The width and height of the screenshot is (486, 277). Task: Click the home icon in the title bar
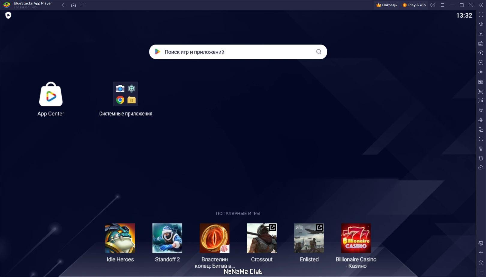(x=73, y=5)
